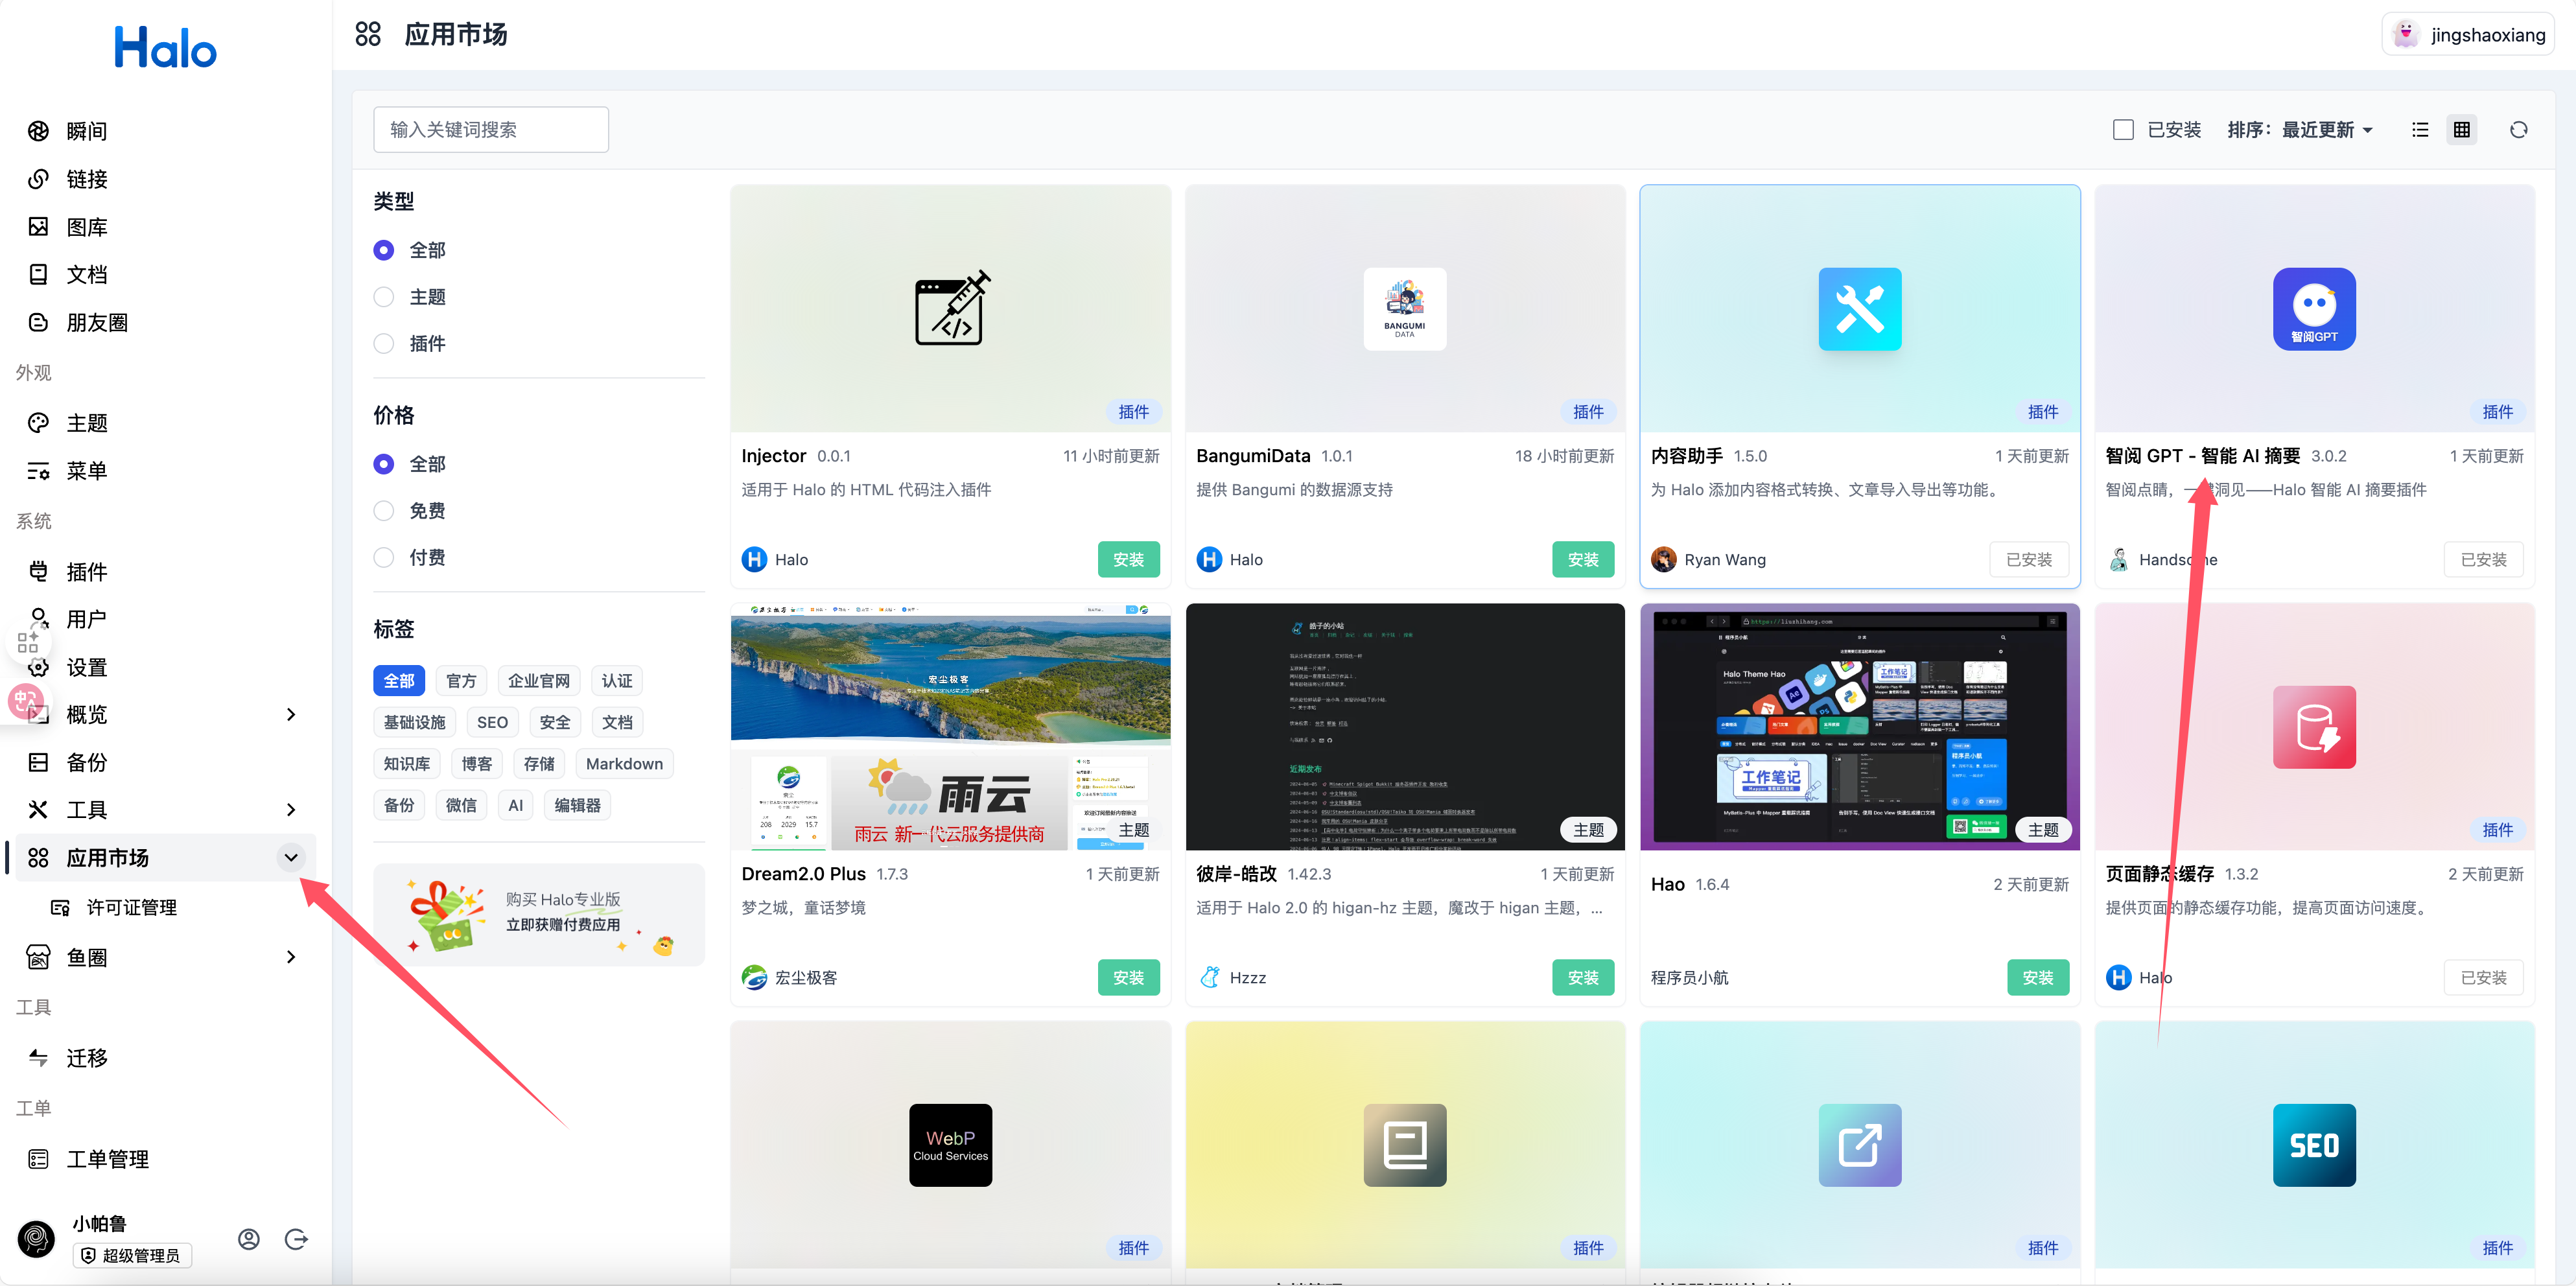This screenshot has height=1286, width=2576.
Task: Collapse the 应用市场 sidebar chevron
Action: [291, 858]
